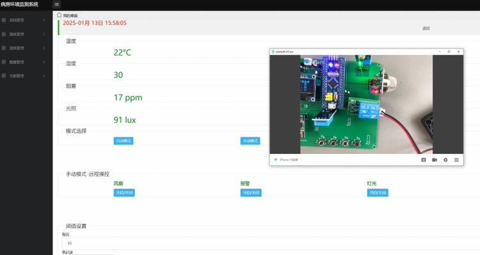The height and width of the screenshot is (255, 480).
Task: Select the 我的桌面 tab
Action: (x=70, y=15)
